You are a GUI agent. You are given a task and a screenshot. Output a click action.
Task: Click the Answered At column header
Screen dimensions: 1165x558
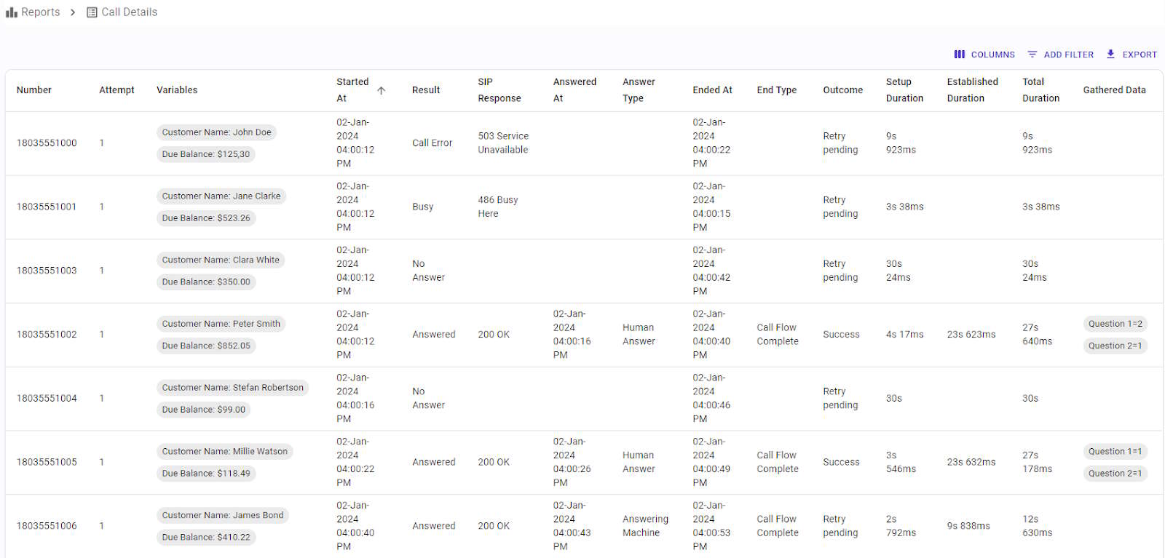[x=574, y=90]
